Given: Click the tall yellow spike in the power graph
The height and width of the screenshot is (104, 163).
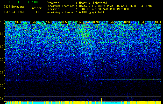Looking at the screenshot, I should pos(101,100).
